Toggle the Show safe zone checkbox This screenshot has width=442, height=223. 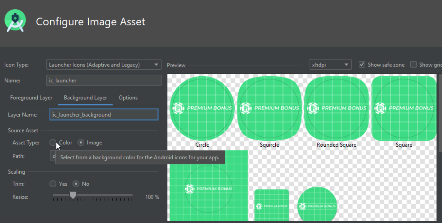pos(362,65)
